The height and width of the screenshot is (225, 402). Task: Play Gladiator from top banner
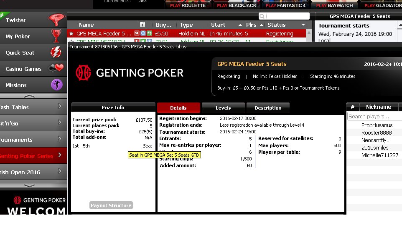click(x=383, y=5)
